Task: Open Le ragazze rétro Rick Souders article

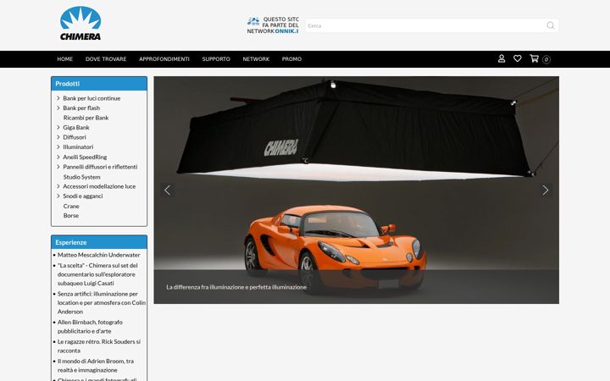Action: pyautogui.click(x=99, y=346)
